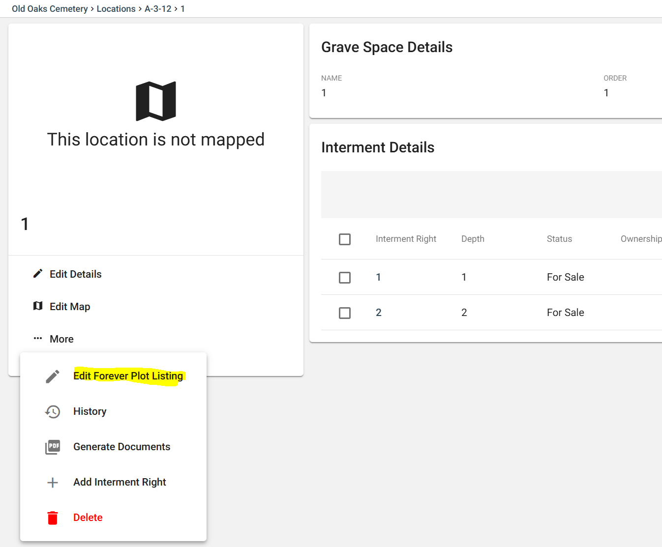Go to Old Oaks Cemetery breadcrumb
The width and height of the screenshot is (662, 547).
tap(50, 9)
